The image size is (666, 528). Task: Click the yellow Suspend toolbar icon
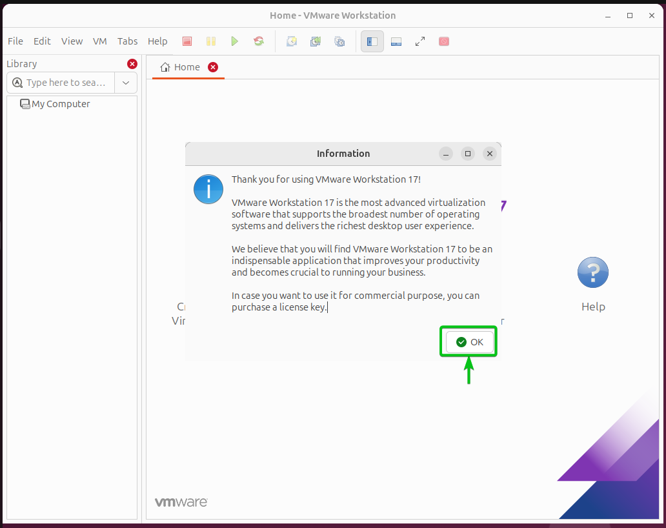210,41
